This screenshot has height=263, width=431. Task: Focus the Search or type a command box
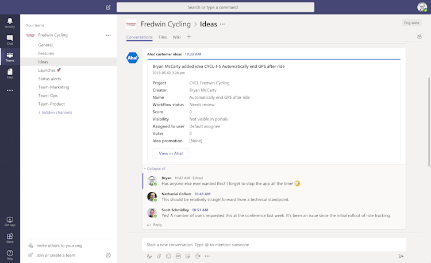[x=215, y=7]
